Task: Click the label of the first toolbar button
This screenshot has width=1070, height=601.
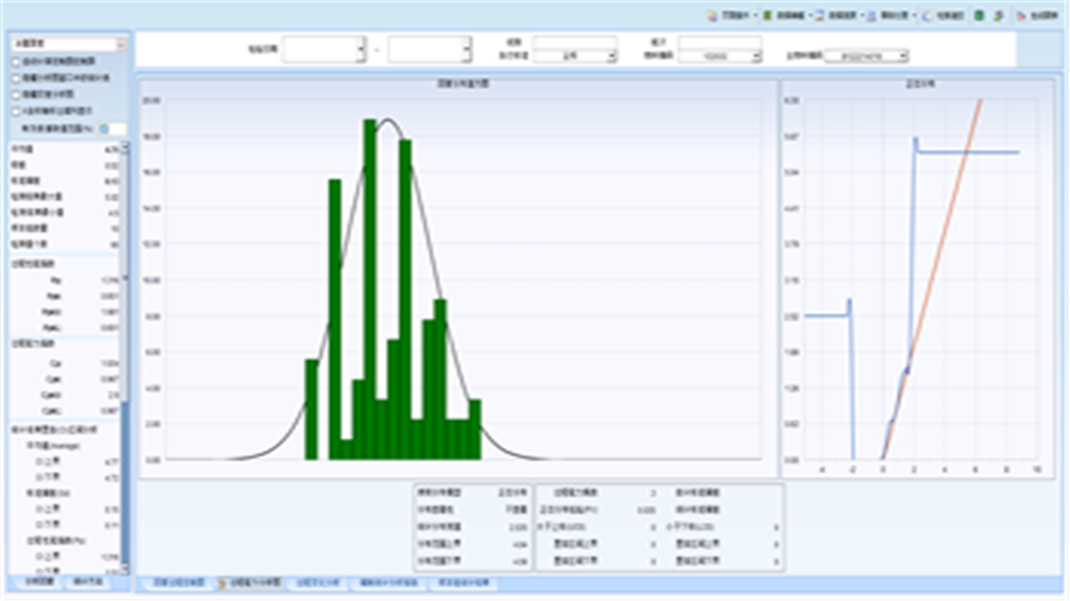Action: click(x=735, y=16)
